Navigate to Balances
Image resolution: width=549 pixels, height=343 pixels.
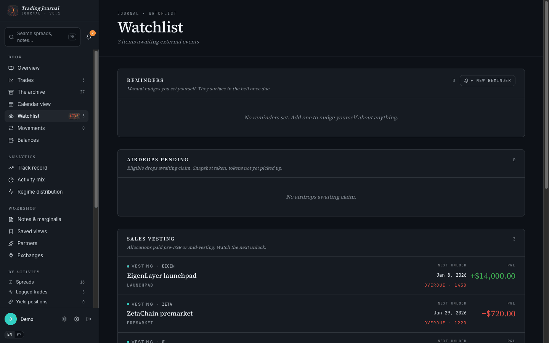tap(47, 140)
